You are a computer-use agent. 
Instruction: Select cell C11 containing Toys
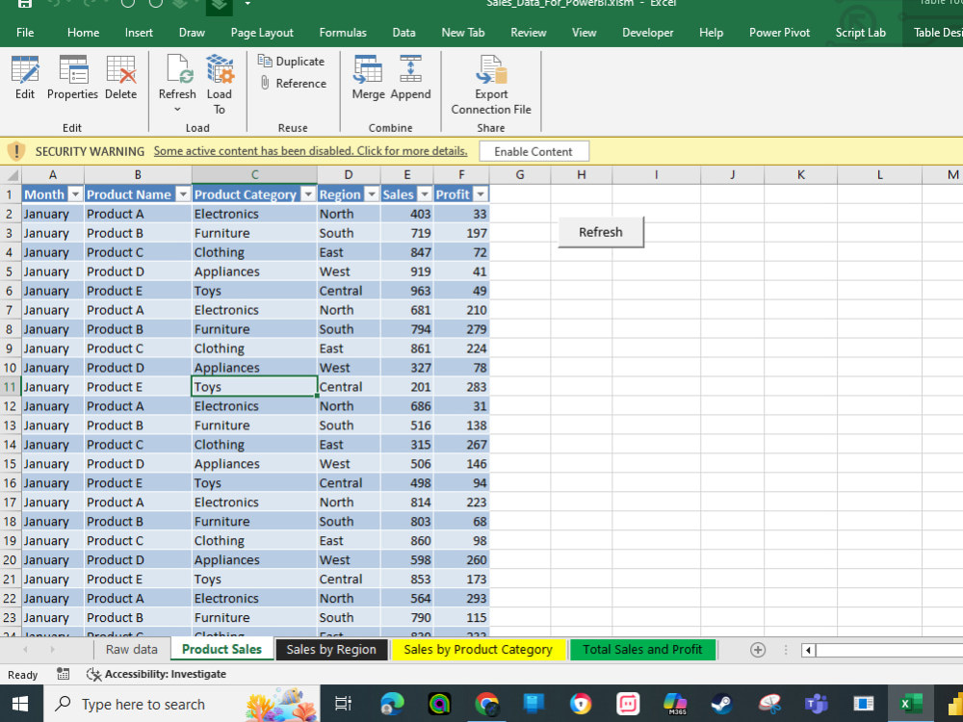coord(254,387)
